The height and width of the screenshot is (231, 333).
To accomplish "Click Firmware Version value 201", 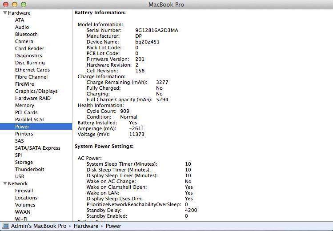I will (140, 59).
